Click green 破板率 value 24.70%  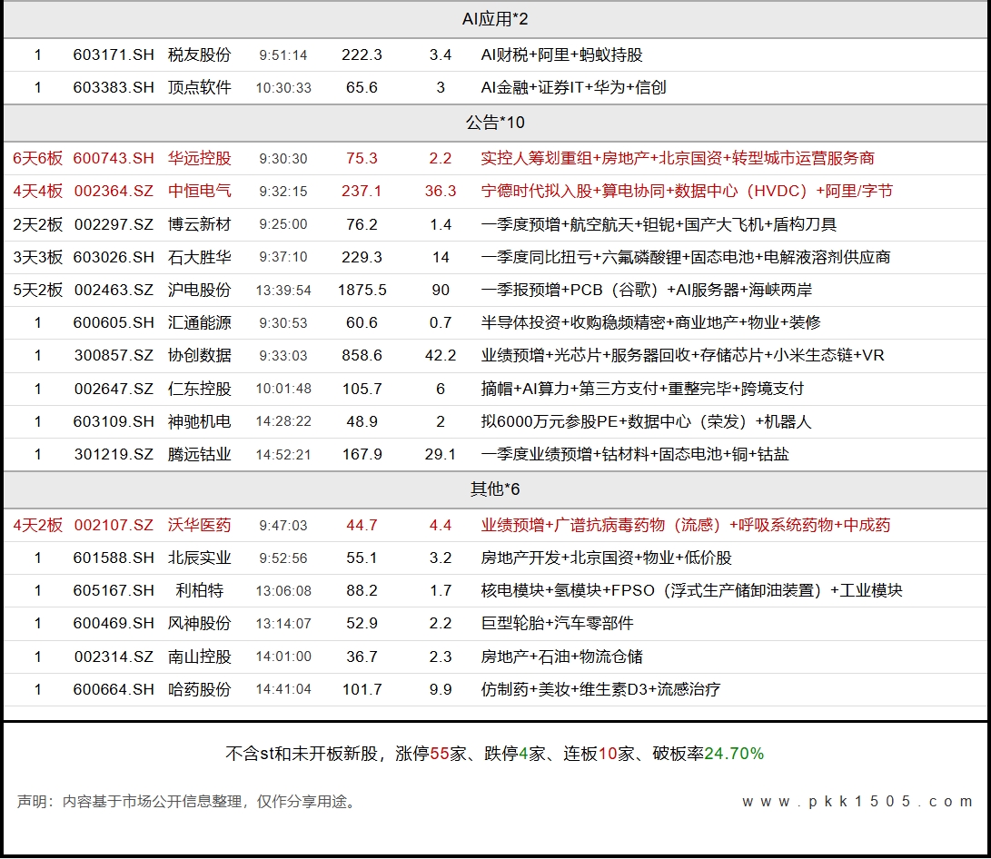[734, 754]
